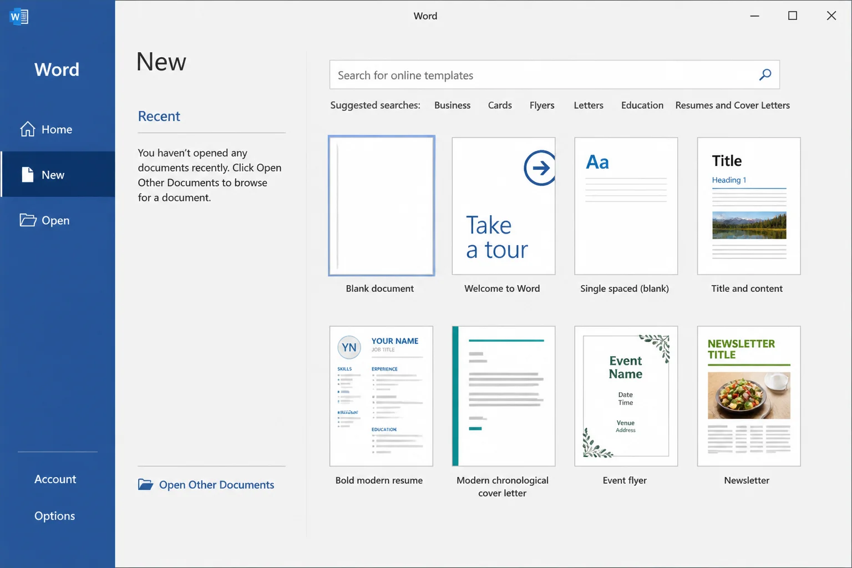Click the "Single spaced (blank)" caption
852x568 pixels.
625,288
